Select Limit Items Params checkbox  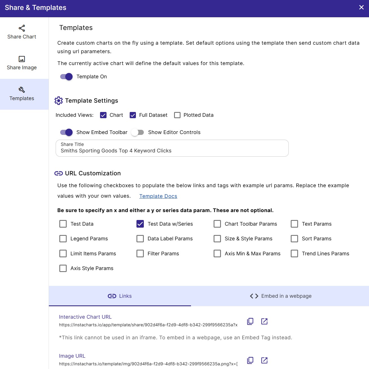[x=63, y=254]
